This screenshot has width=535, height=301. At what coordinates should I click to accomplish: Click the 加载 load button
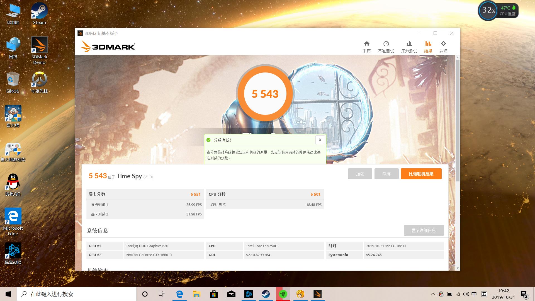360,174
